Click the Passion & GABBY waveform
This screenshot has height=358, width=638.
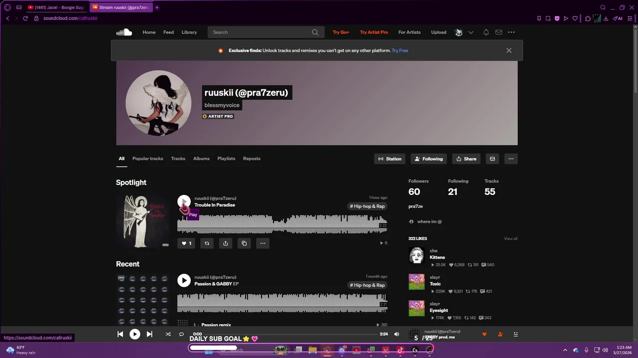click(282, 302)
